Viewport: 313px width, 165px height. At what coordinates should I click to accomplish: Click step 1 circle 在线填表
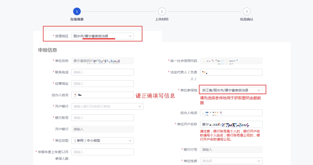click(77, 12)
